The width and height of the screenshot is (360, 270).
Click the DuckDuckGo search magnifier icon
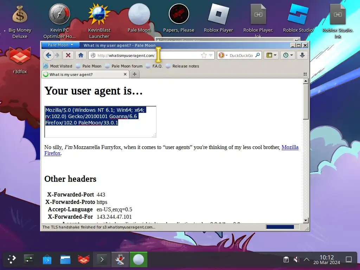point(258,55)
